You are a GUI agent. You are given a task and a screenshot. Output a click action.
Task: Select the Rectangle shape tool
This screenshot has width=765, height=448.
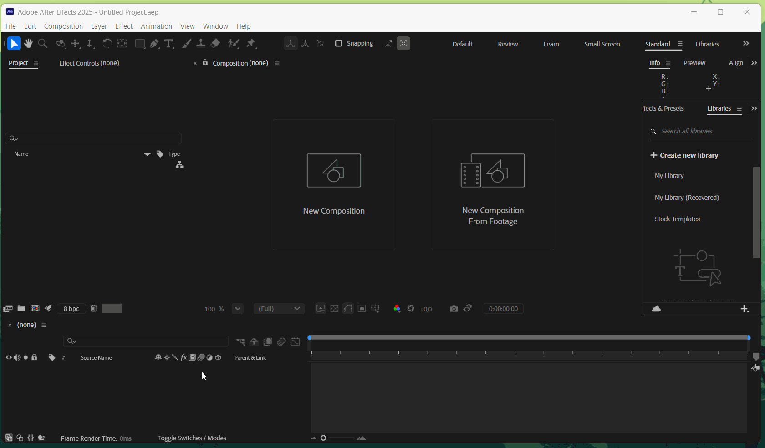point(140,44)
